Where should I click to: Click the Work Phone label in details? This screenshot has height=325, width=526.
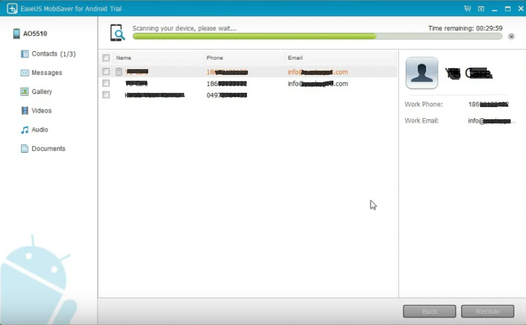(x=424, y=104)
